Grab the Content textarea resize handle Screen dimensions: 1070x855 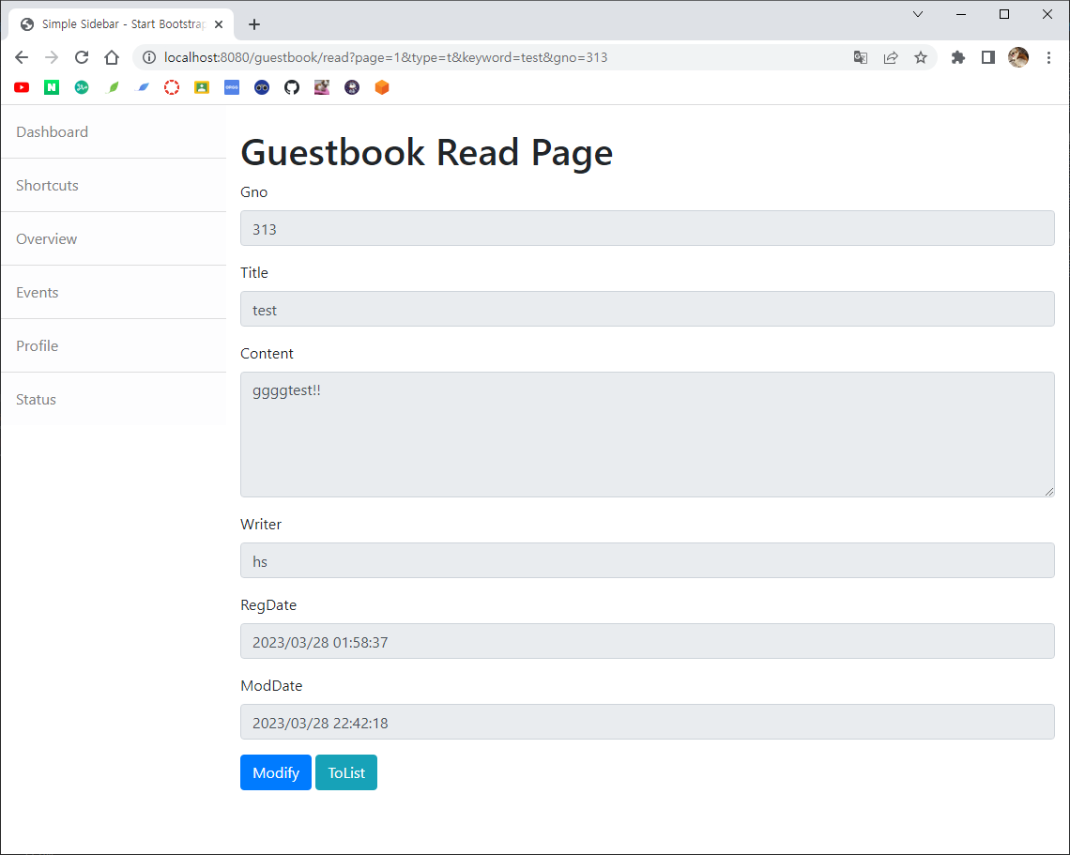pyautogui.click(x=1048, y=491)
